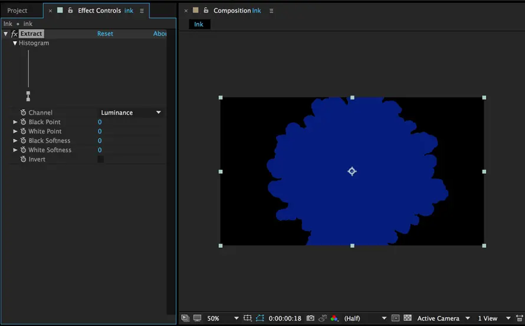525x326 pixels.
Task: Open the Effect Controls panel menu
Action: click(142, 11)
